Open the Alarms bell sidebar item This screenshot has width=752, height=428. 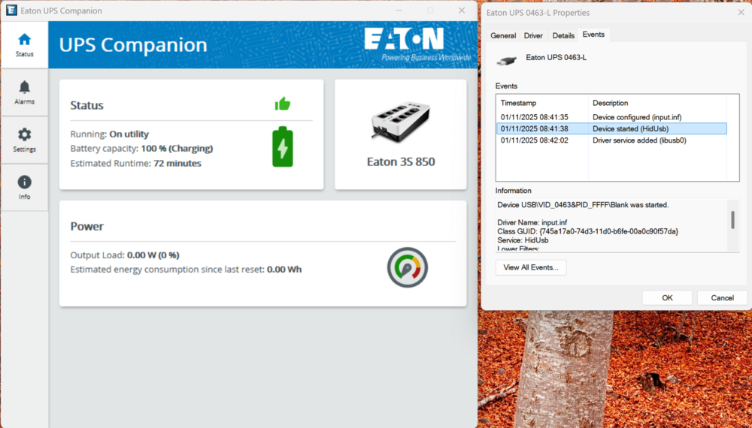(25, 92)
